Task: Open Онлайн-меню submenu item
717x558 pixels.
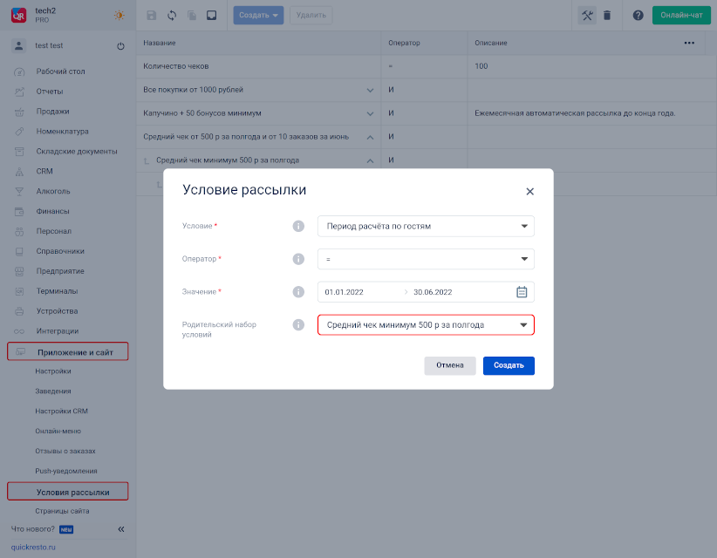Action: 58,431
